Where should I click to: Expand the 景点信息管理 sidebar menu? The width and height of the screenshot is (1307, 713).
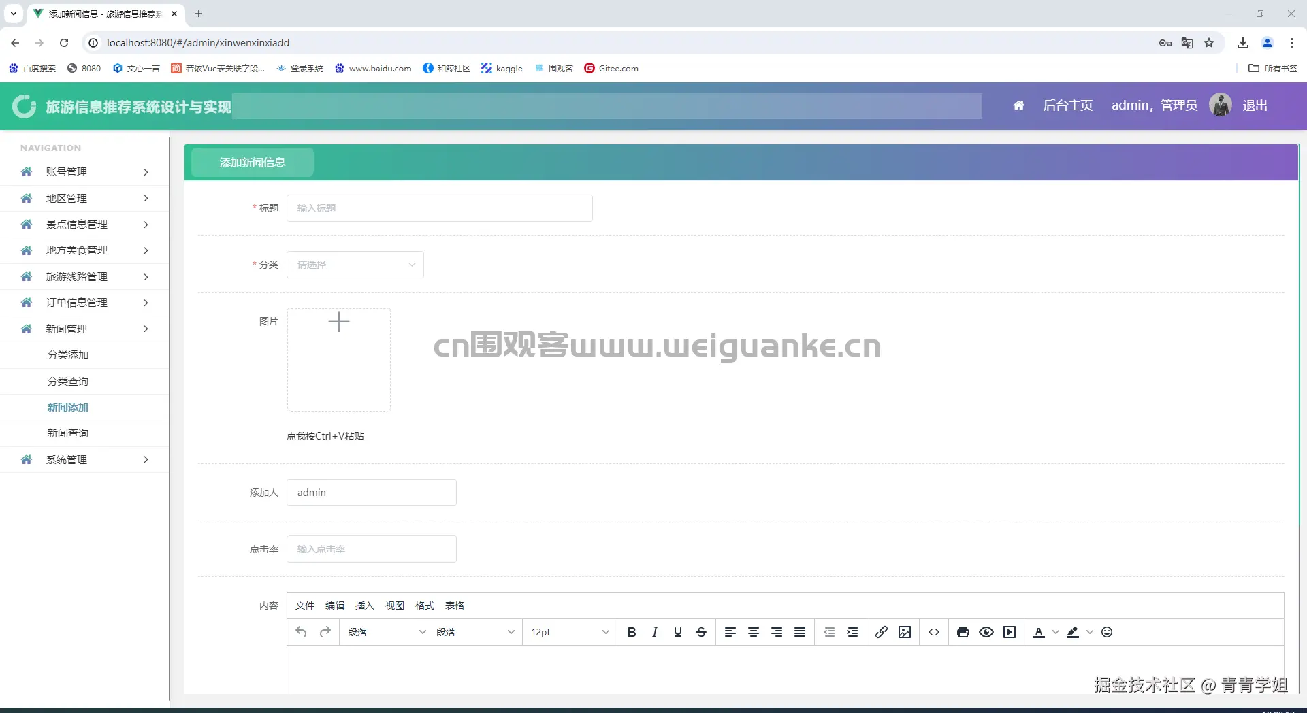[84, 225]
